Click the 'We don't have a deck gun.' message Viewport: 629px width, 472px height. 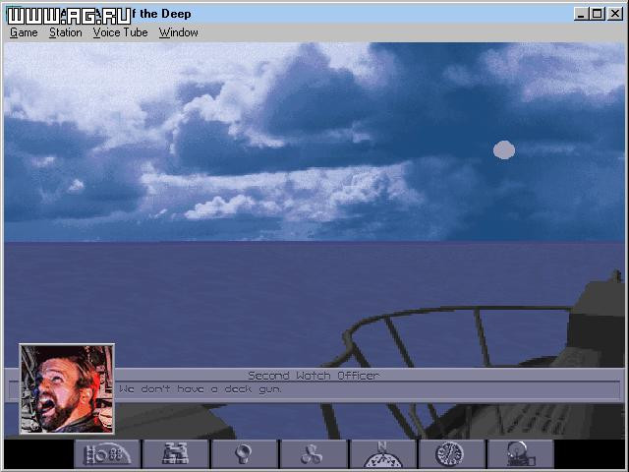coord(200,389)
